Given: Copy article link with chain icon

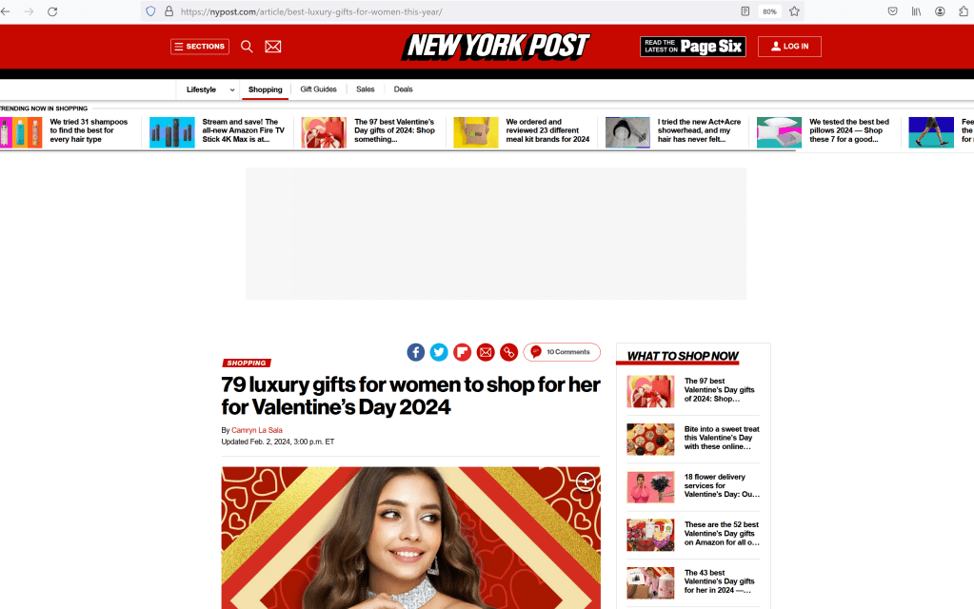Looking at the screenshot, I should 508,352.
